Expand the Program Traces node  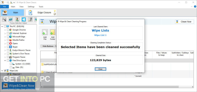click(x=5, y=57)
